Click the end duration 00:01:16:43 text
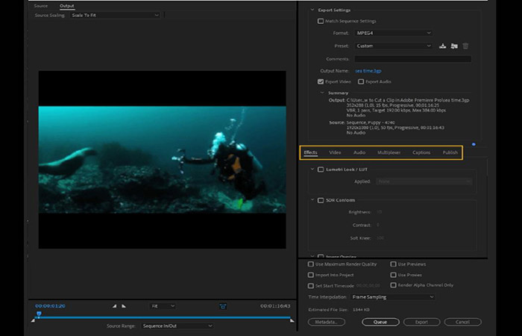Screen dimensions: 522x336 click(x=275, y=306)
